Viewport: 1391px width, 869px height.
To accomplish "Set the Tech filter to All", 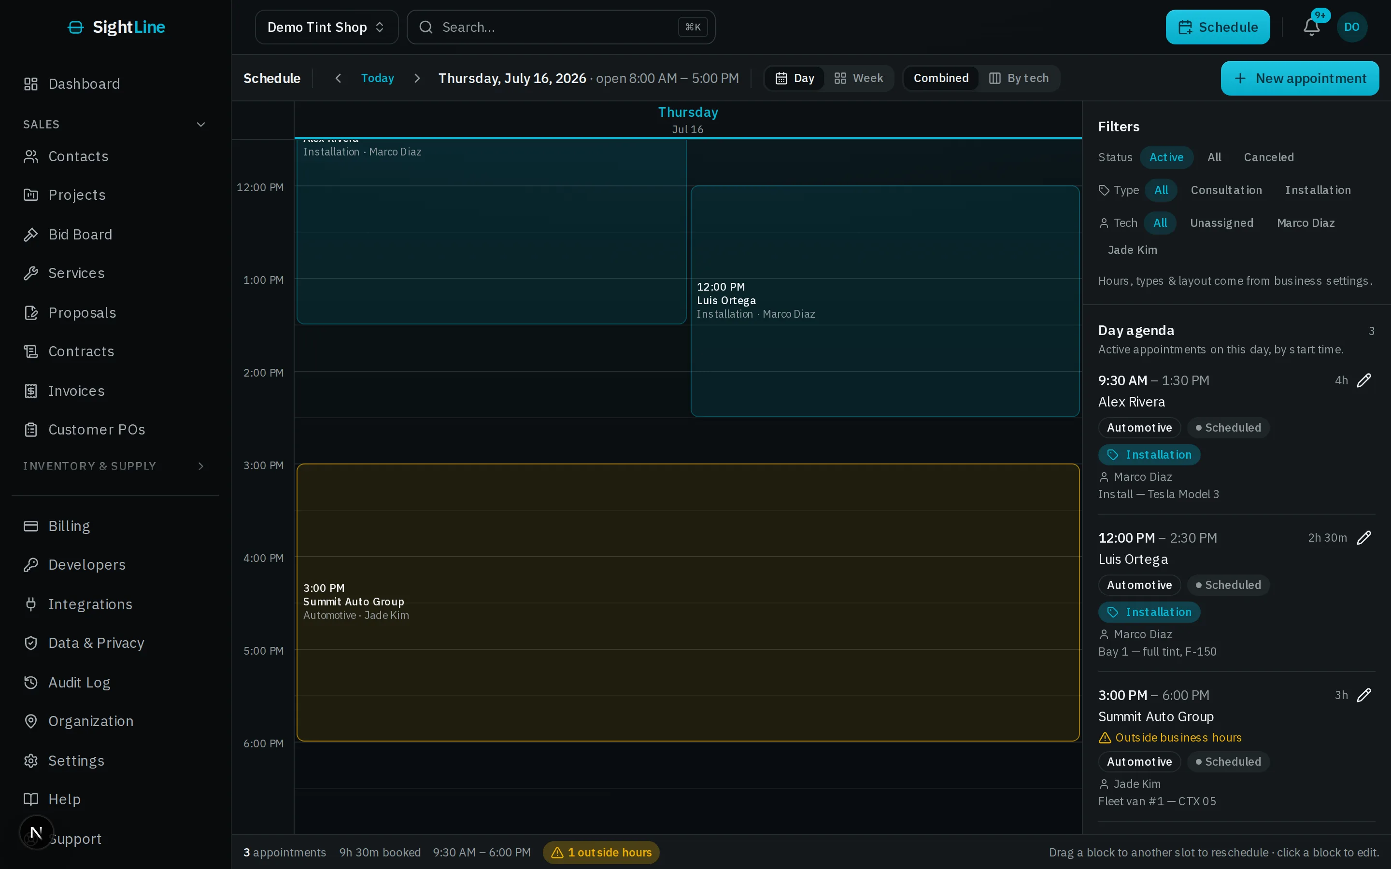I will 1160,223.
